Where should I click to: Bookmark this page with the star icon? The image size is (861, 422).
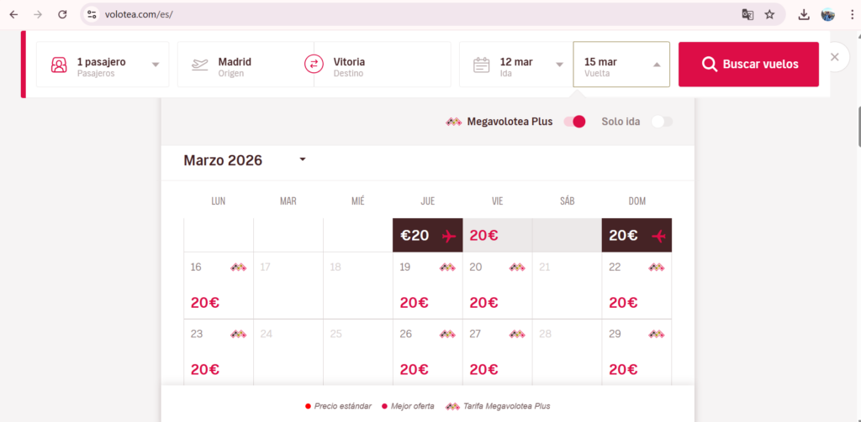(769, 14)
